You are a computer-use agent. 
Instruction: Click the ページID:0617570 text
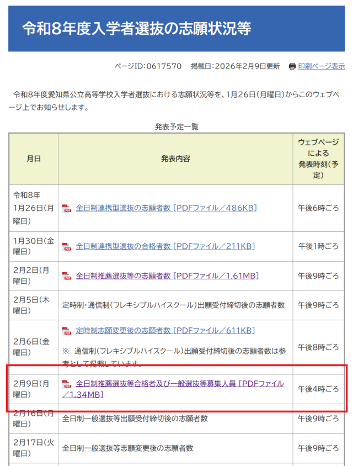tap(148, 66)
